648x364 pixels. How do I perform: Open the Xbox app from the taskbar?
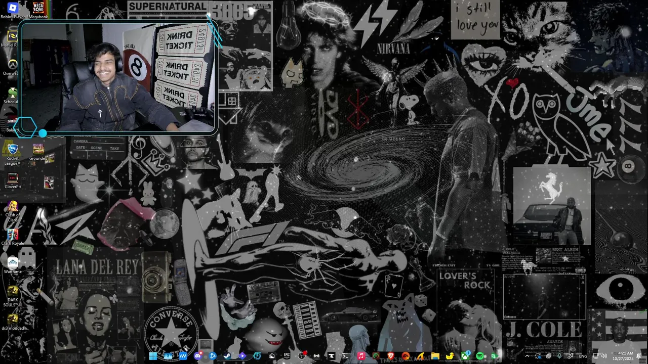point(464,356)
